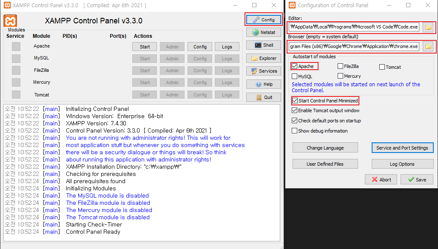Close the Configuration of Control Panel window

point(428,5)
